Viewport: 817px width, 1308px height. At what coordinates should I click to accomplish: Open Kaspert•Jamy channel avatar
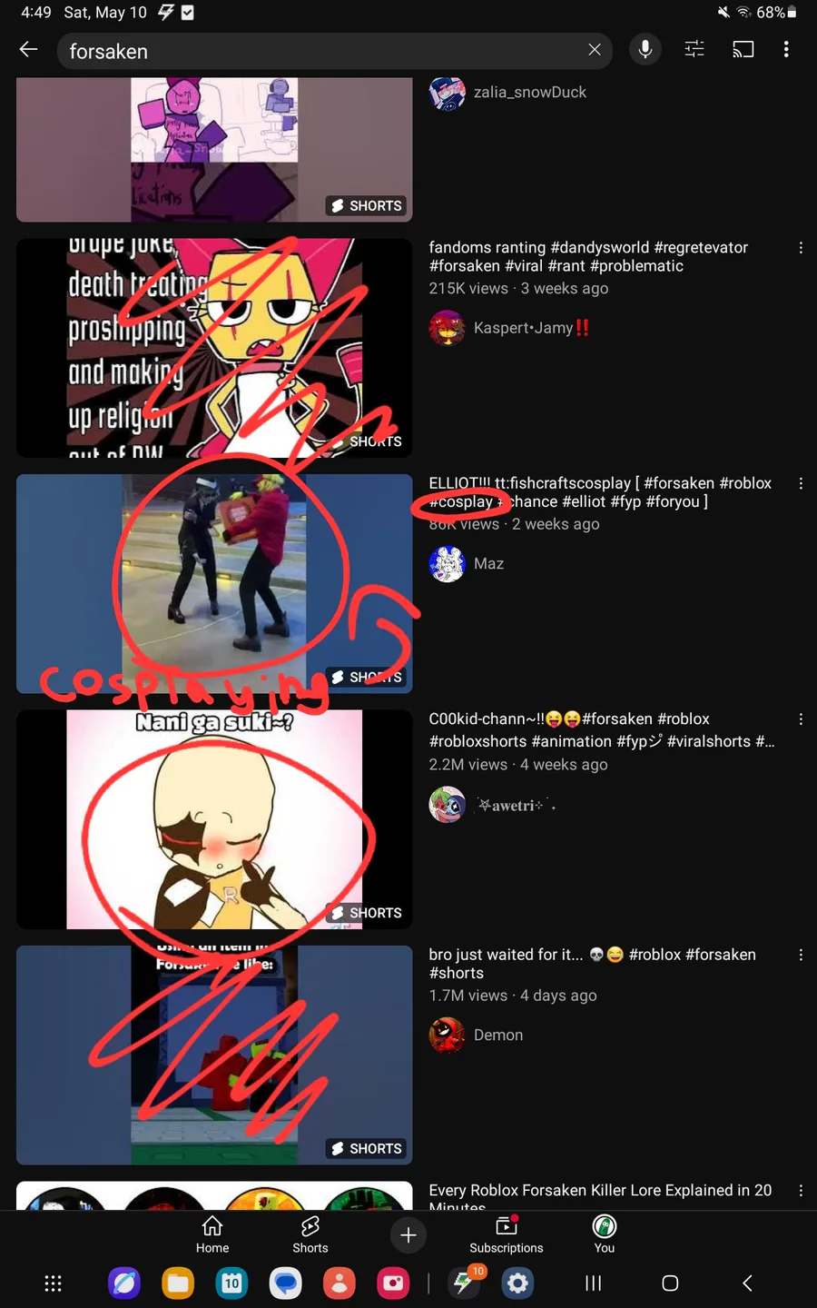pyautogui.click(x=447, y=328)
